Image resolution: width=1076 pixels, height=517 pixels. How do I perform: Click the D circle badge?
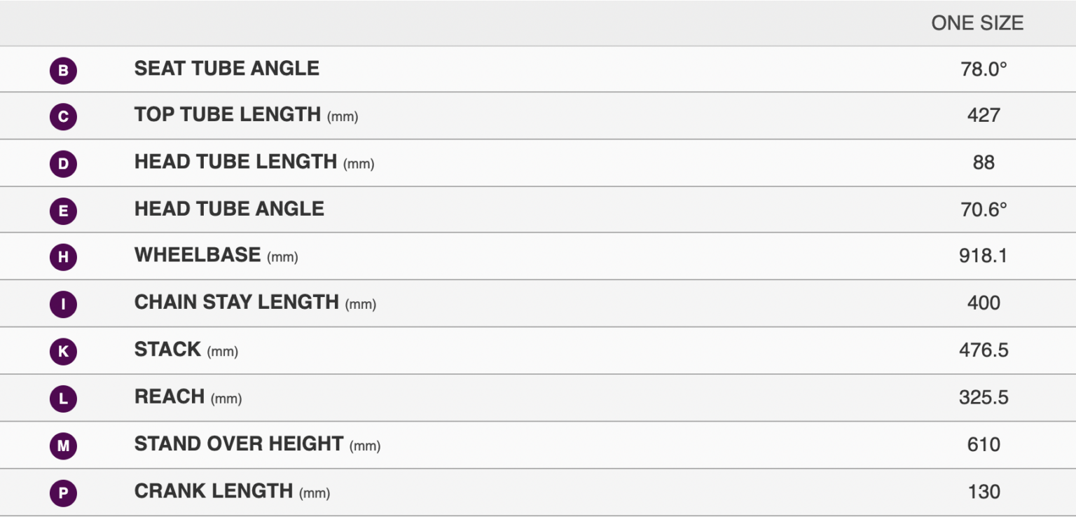63,164
